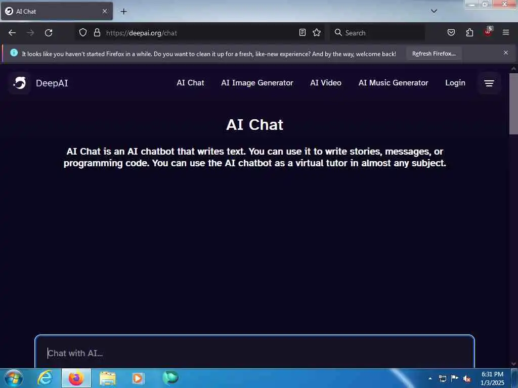518x388 pixels.
Task: Click the info icon in notification bar
Action: pos(14,53)
